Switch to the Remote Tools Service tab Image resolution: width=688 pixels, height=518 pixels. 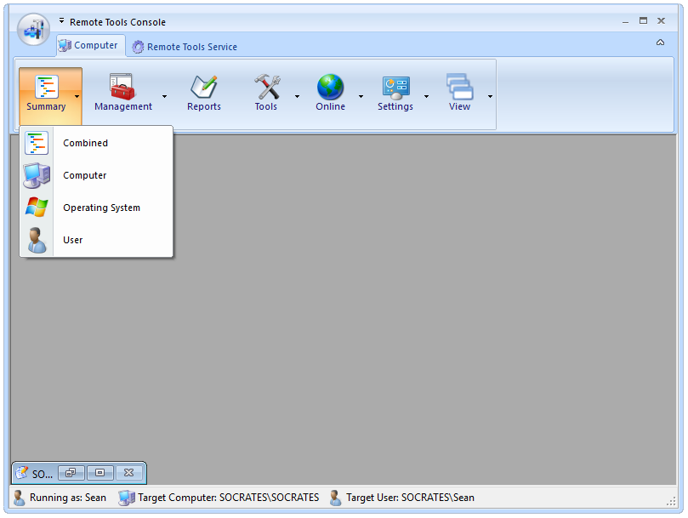(185, 47)
